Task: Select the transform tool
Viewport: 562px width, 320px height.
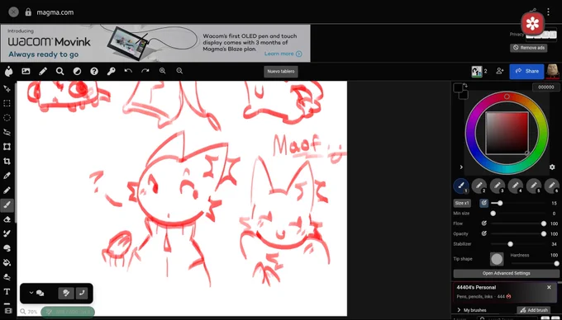Action: (x=7, y=147)
